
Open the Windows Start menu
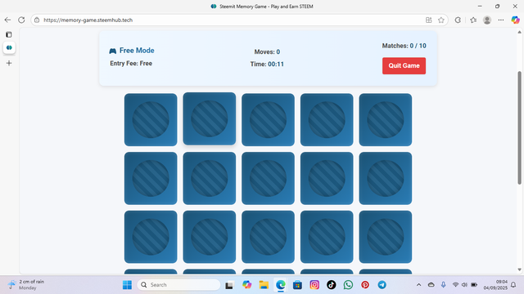click(x=127, y=285)
